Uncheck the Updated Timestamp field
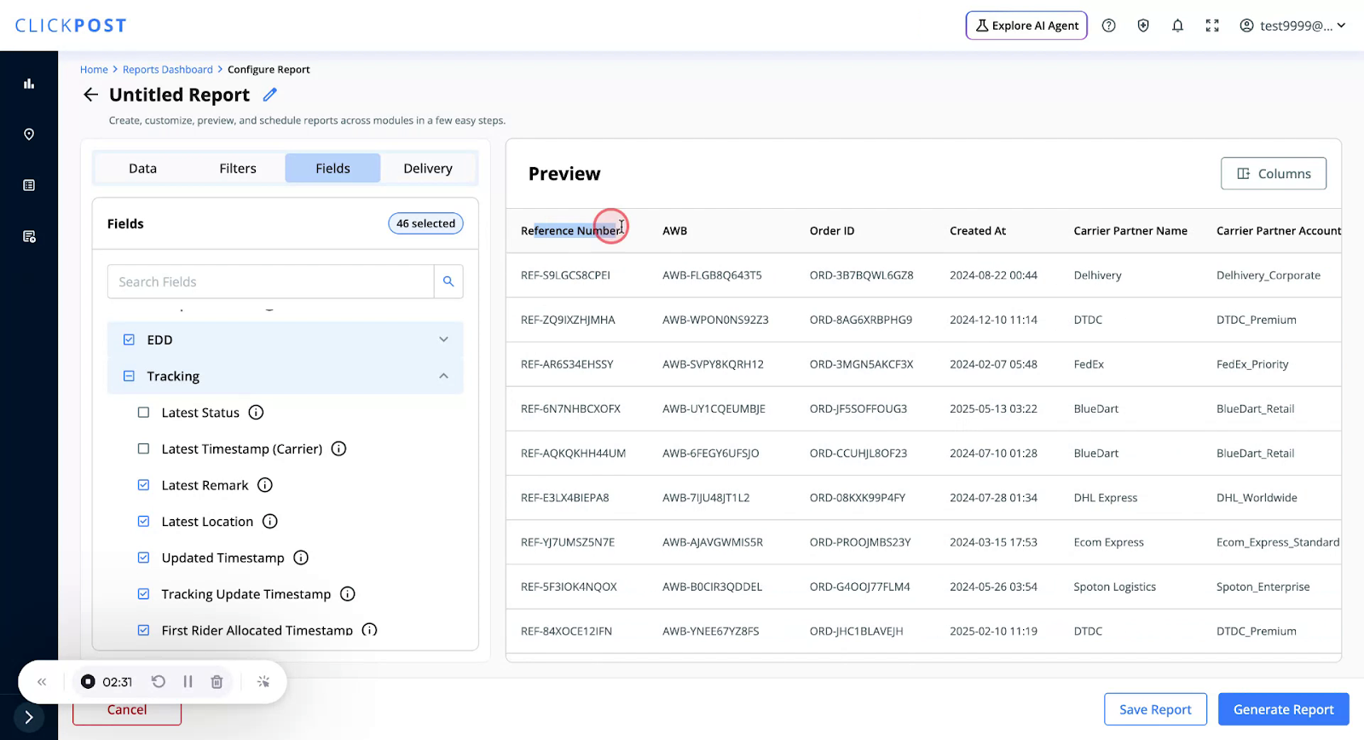 143,558
